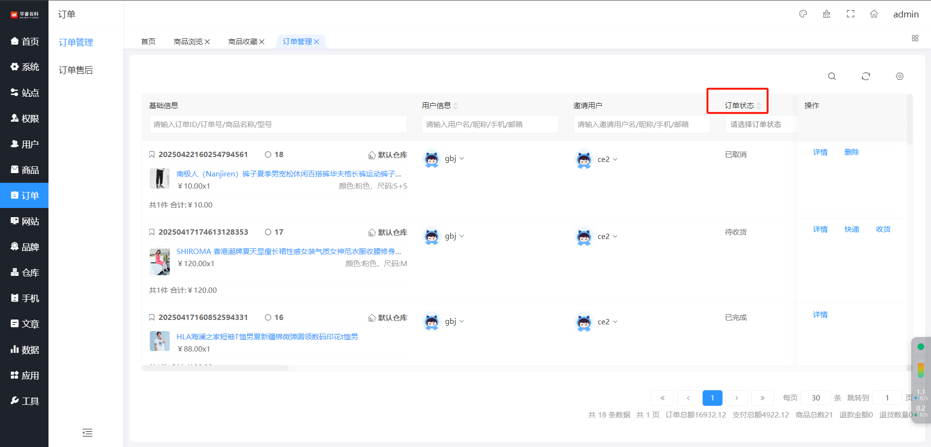Collapse the sidebar menu using bottom icon

(87, 432)
